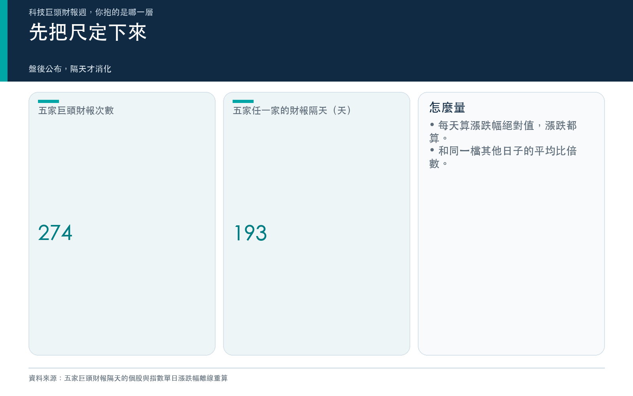Click the subtitle 盤後公布，隔天才消化
The height and width of the screenshot is (396, 633).
coord(70,69)
